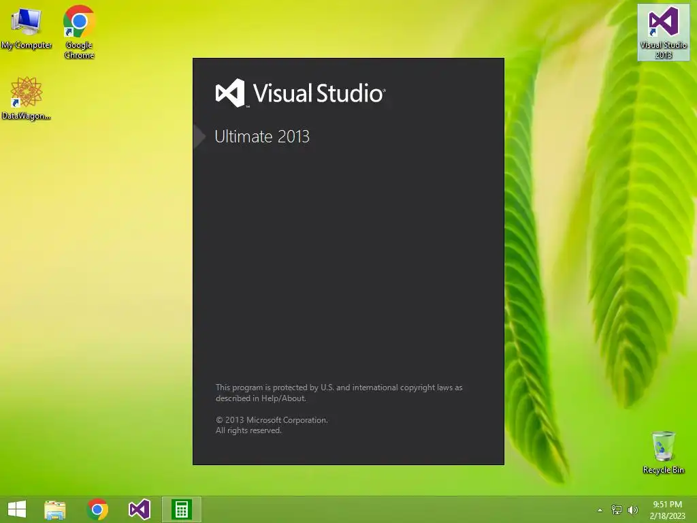Open the volume speaker tray icon
This screenshot has width=697, height=523.
(x=632, y=510)
